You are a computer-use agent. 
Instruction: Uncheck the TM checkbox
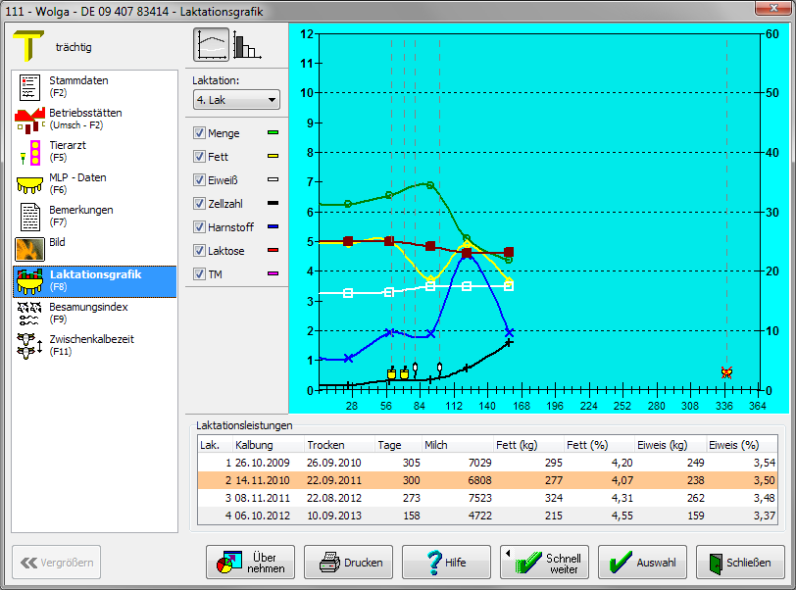199,274
